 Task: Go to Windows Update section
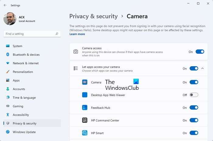[24, 132]
